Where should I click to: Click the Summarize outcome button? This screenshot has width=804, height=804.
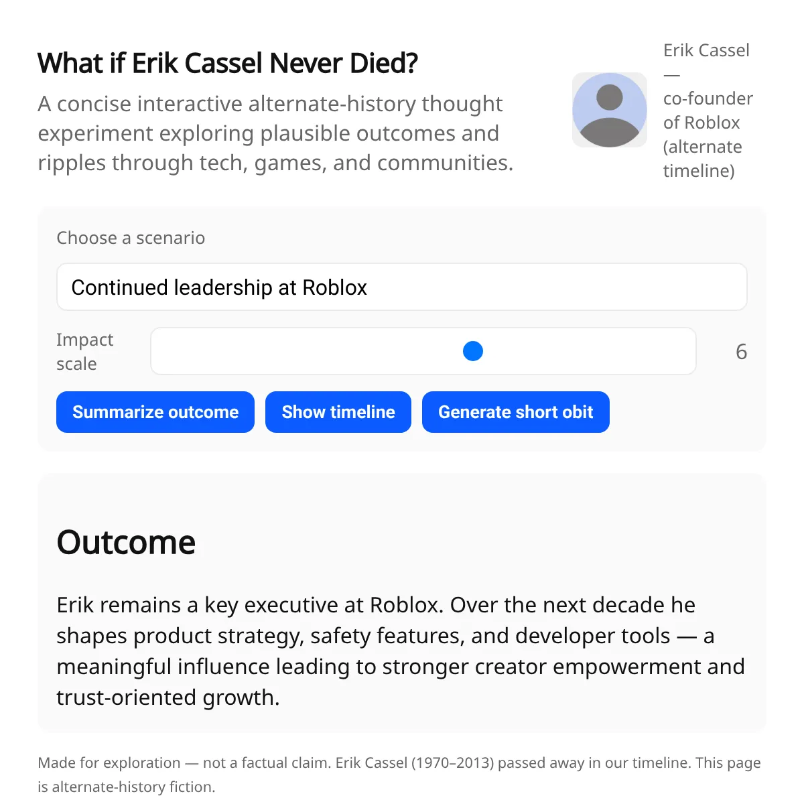155,412
